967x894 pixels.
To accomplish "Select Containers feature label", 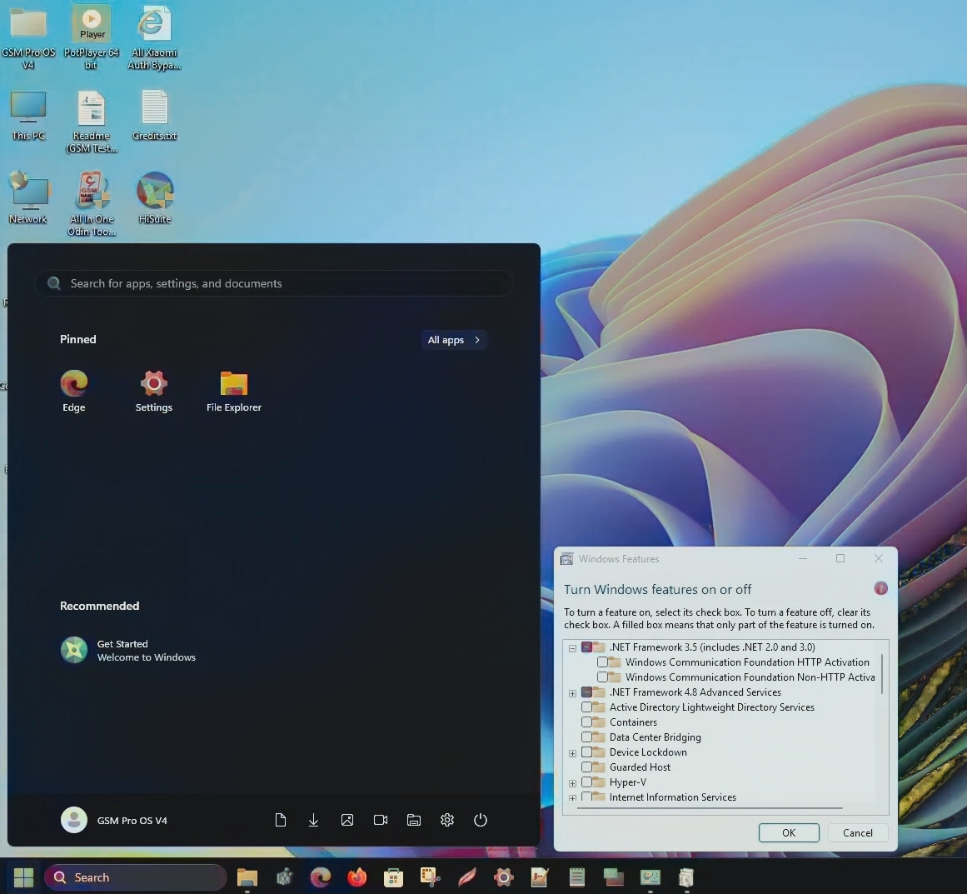I will click(633, 722).
